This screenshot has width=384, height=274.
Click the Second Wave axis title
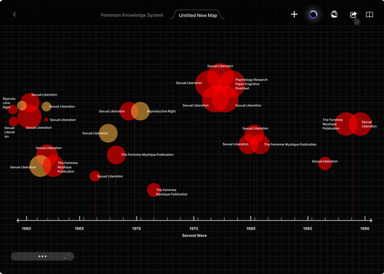coord(195,235)
